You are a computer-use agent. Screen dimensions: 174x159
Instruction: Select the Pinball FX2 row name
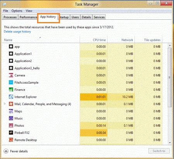[x=22, y=133]
